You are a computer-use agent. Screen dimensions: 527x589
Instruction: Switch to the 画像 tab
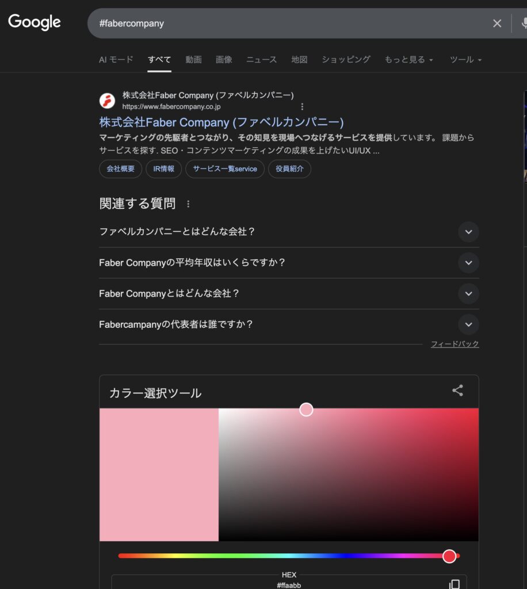coord(224,60)
